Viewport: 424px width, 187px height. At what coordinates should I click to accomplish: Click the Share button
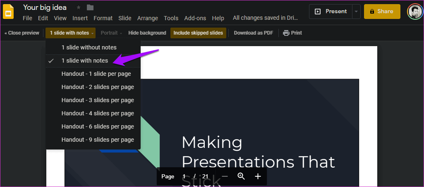(x=382, y=12)
